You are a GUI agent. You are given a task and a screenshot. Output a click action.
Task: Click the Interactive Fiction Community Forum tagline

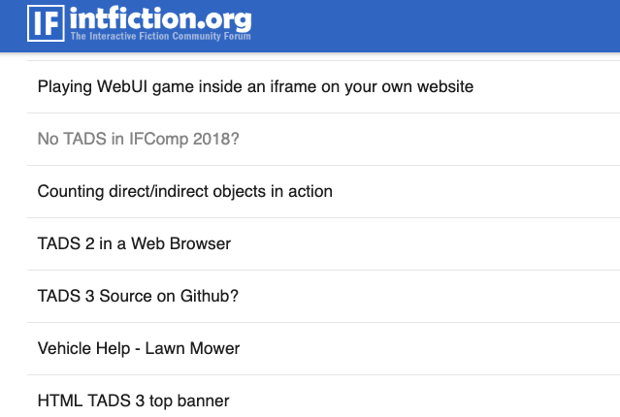coord(160,37)
